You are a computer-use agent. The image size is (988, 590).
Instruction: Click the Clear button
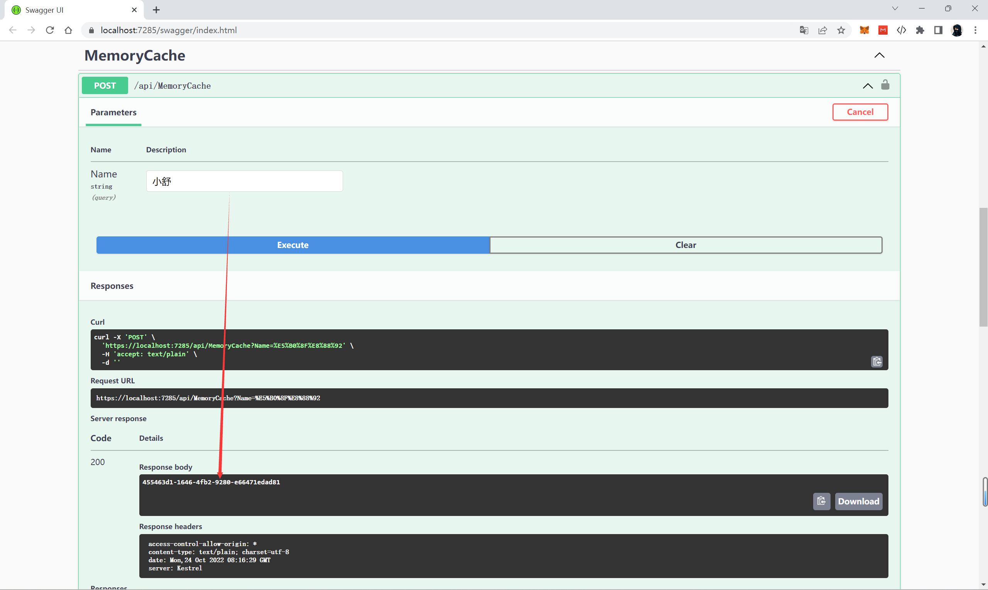[685, 245]
